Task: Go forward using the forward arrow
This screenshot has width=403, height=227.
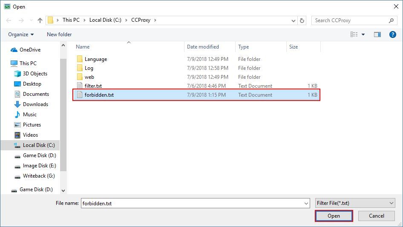Action: tap(21, 20)
